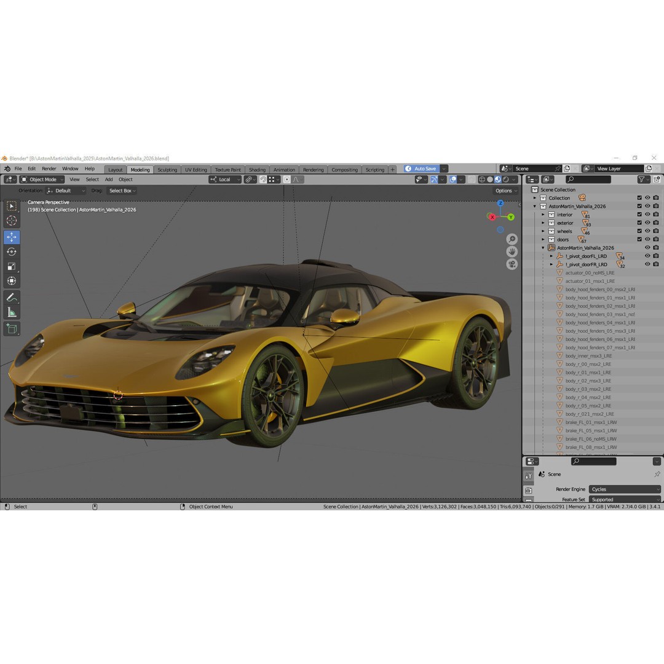Open the Render Engine Cycles dropdown

pyautogui.click(x=625, y=489)
